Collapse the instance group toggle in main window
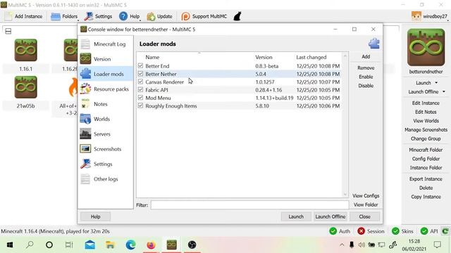This screenshot has width=451, height=253. click(8, 31)
